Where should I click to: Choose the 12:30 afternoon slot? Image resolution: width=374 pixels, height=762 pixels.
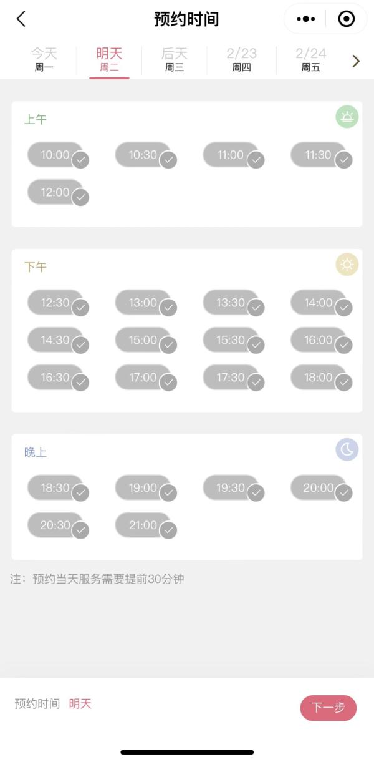pos(55,303)
